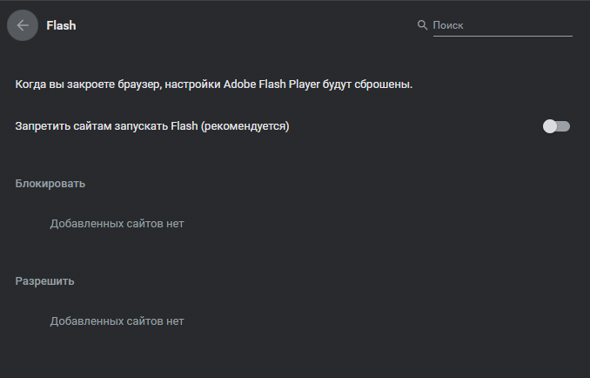The image size is (590, 378).
Task: Select the Разрешить section heading
Action: [x=44, y=281]
